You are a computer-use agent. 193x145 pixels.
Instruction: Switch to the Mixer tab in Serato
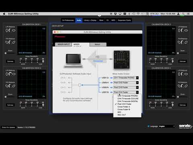click(101, 20)
